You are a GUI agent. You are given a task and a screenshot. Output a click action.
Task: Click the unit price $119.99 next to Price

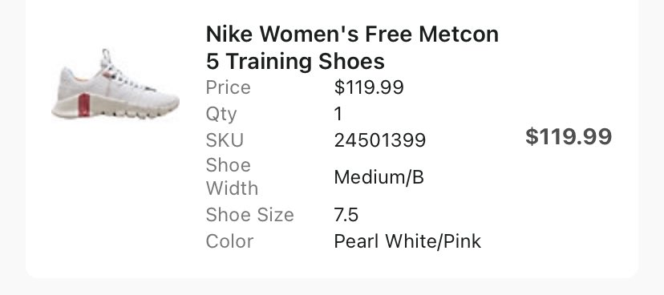coord(369,87)
